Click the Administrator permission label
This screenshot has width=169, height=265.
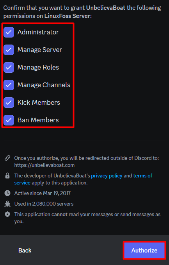coord(38,32)
